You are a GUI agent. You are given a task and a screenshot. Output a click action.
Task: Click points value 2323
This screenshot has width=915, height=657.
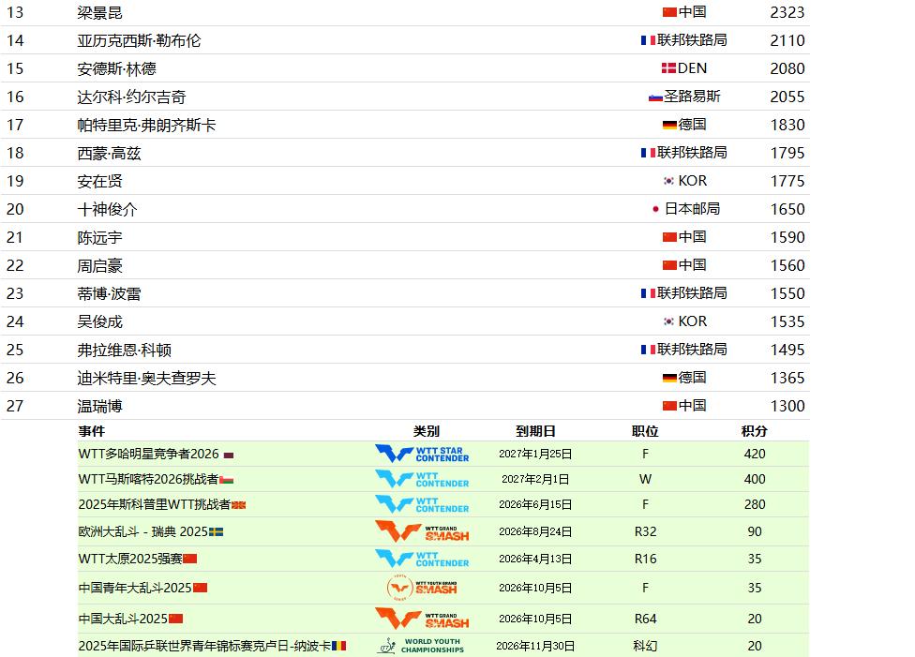(x=787, y=13)
